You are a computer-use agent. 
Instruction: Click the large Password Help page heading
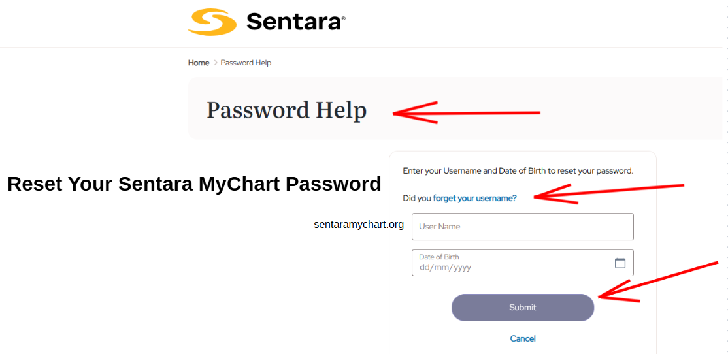click(x=286, y=111)
